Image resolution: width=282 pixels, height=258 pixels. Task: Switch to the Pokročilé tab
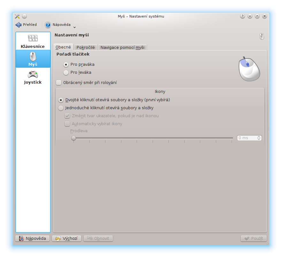[86, 48]
